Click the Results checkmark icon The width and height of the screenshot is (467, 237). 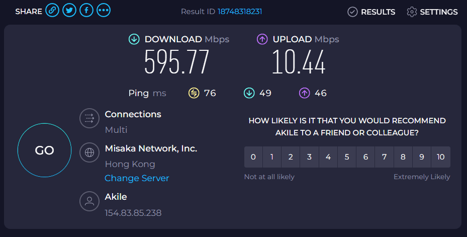(352, 12)
